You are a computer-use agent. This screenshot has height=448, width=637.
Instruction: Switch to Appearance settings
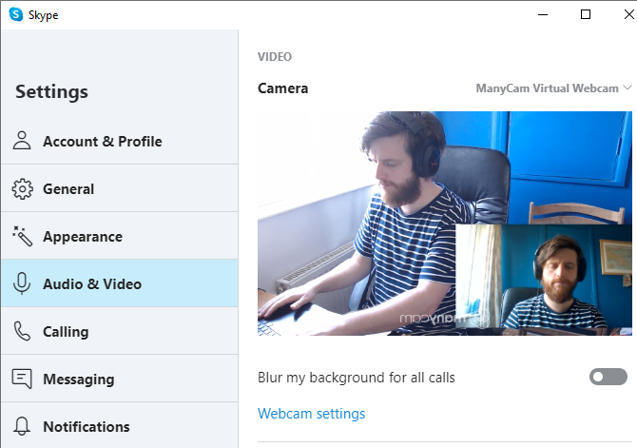83,237
